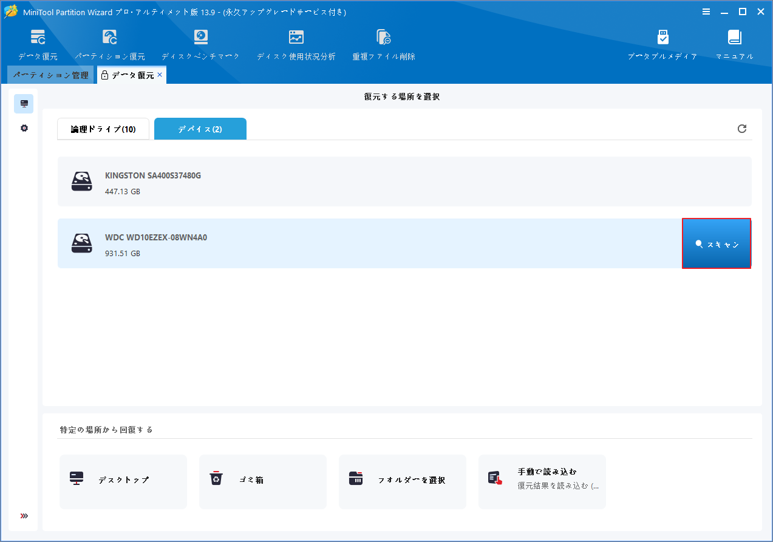Click 特定の場所から回復する label
This screenshot has height=542, width=773.
tap(106, 430)
